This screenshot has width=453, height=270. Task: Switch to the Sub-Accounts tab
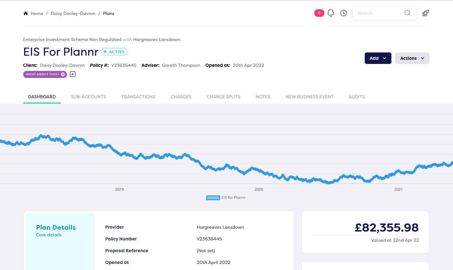(x=89, y=97)
